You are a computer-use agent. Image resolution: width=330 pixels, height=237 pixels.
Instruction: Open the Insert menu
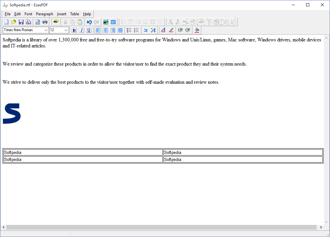pyautogui.click(x=61, y=14)
